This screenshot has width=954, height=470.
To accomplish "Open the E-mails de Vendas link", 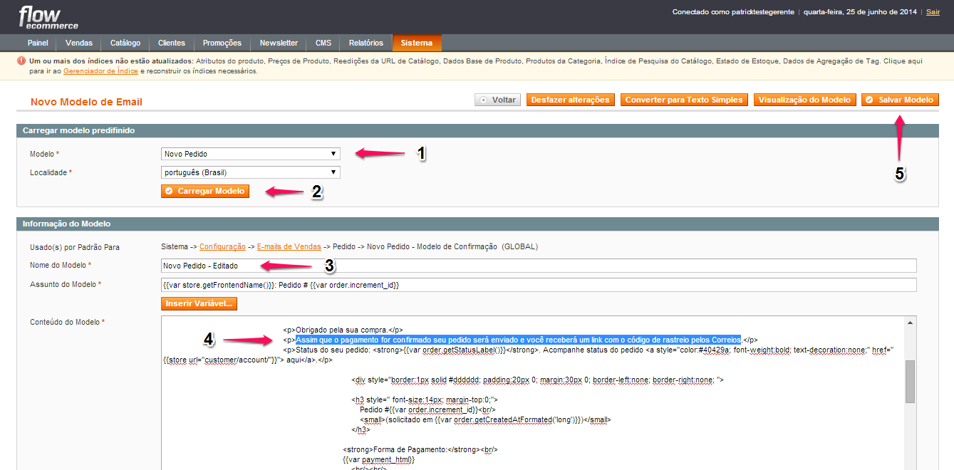I will pyautogui.click(x=289, y=246).
